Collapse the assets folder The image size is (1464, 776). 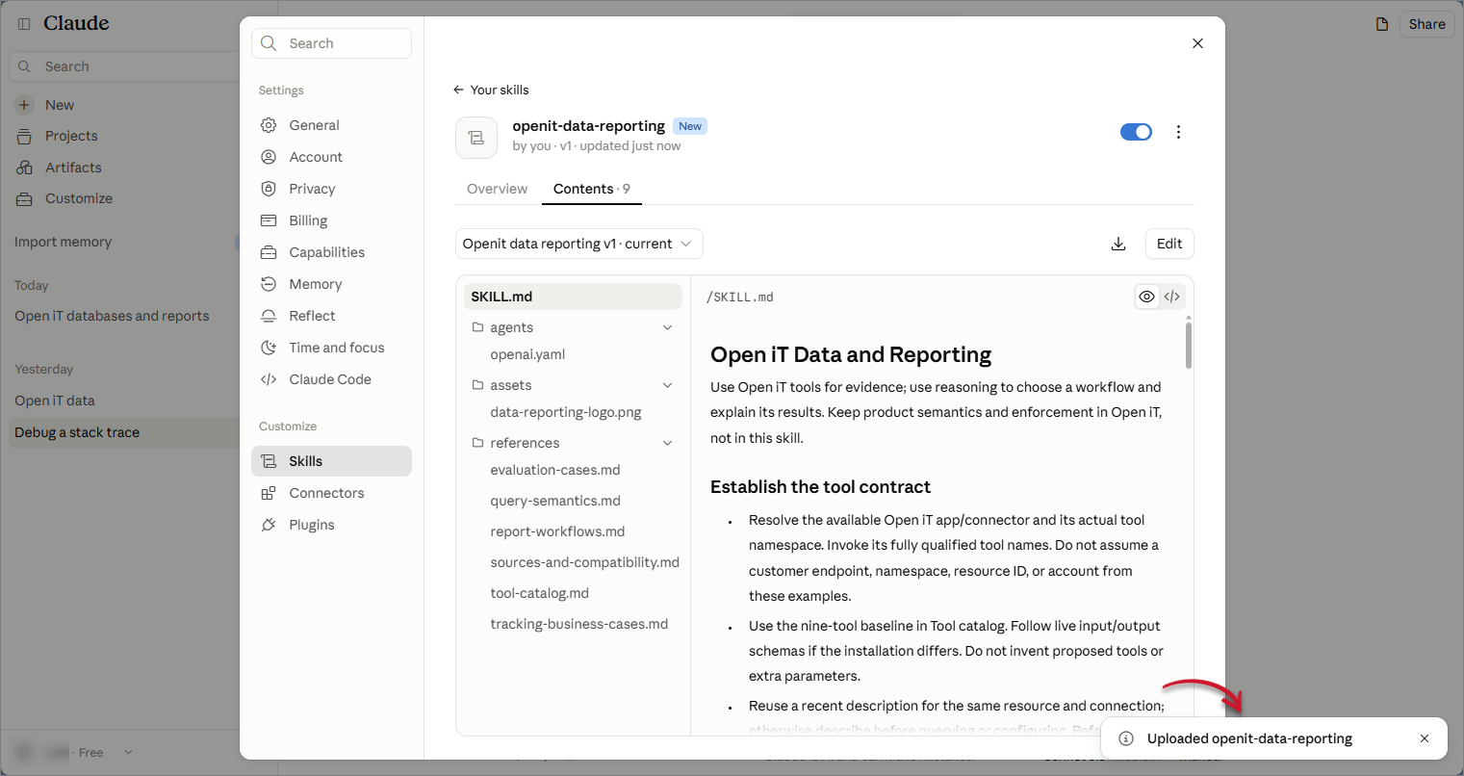[x=668, y=385]
